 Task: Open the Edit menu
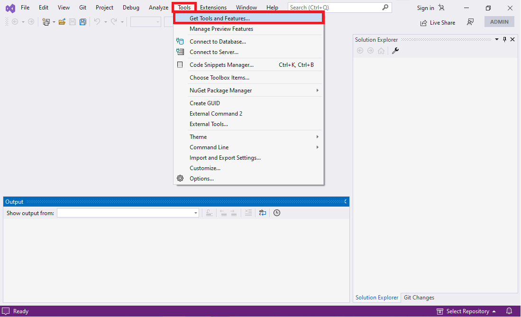tap(44, 7)
